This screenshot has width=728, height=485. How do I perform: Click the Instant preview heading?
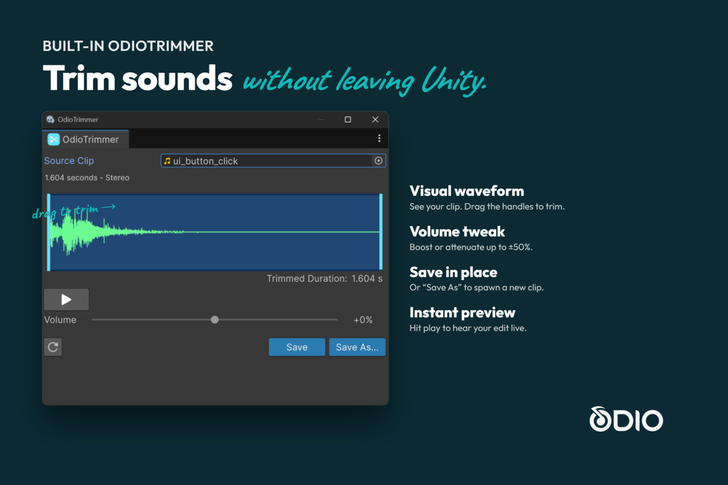coord(462,313)
